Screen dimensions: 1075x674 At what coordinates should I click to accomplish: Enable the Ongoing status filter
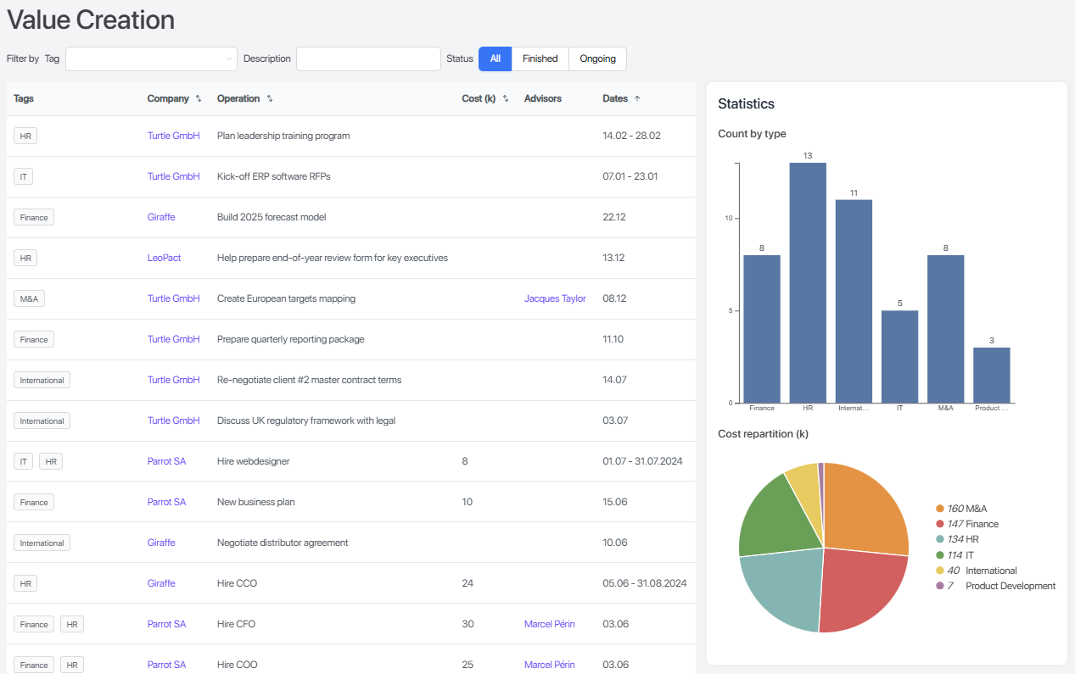click(597, 58)
